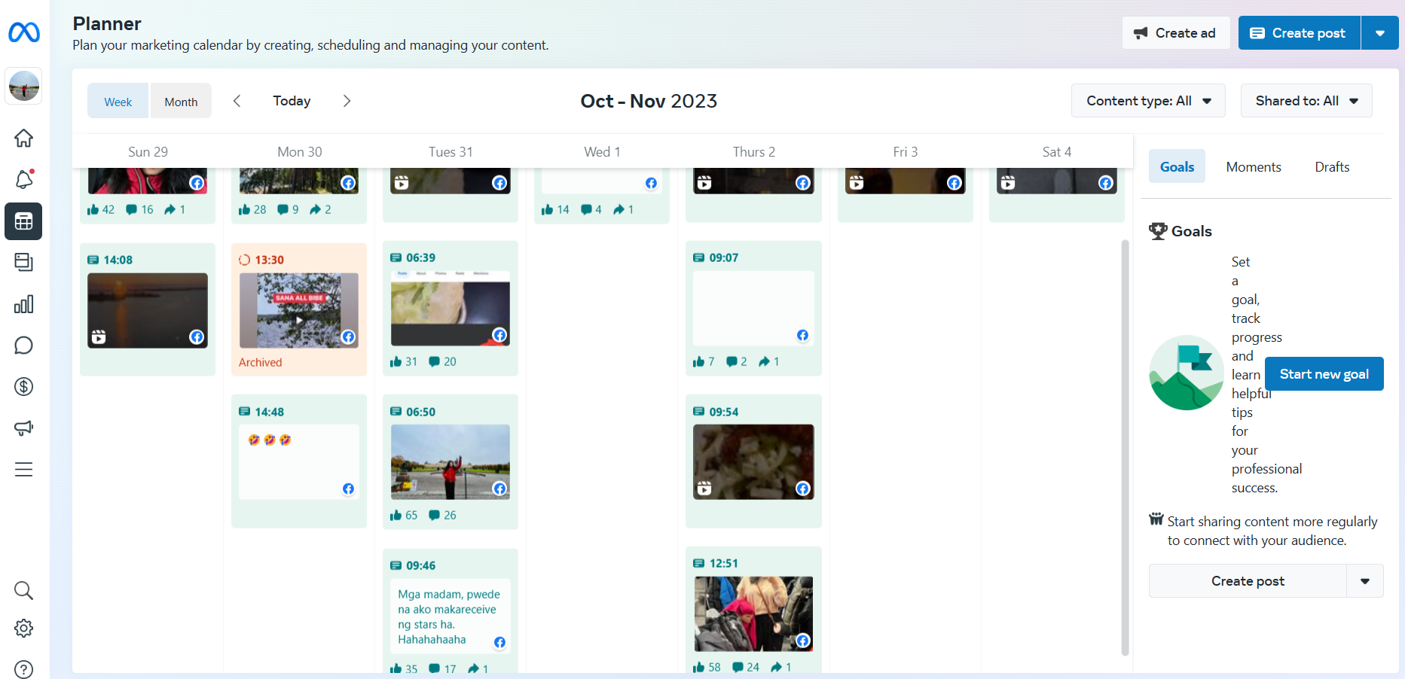This screenshot has height=679, width=1405.
Task: Click Create post button in Goals panel
Action: click(x=1248, y=581)
